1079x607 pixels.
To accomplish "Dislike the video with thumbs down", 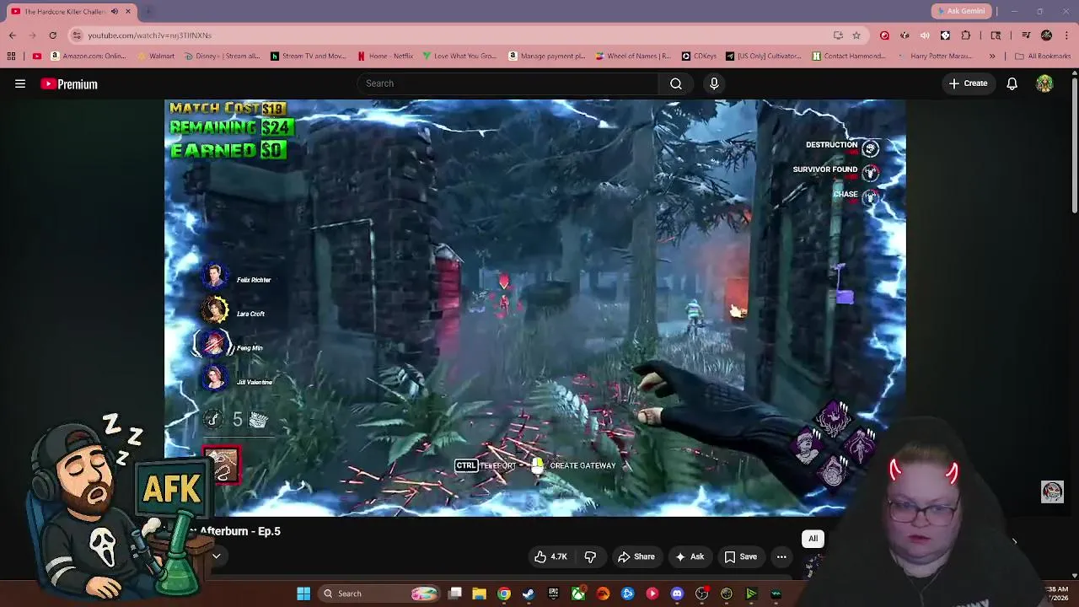I will click(x=590, y=556).
